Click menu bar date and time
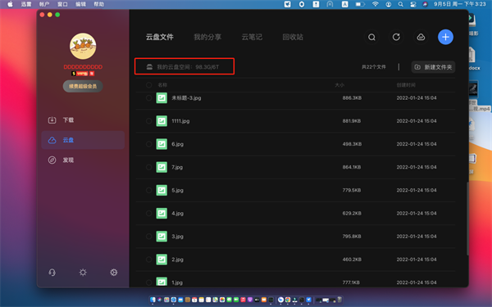 pos(460,4)
